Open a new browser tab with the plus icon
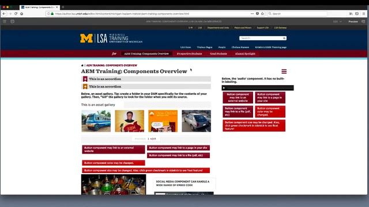Image resolution: width=369 pixels, height=207 pixels. point(63,7)
